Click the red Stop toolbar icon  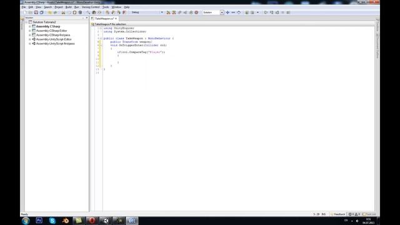[x=196, y=12]
